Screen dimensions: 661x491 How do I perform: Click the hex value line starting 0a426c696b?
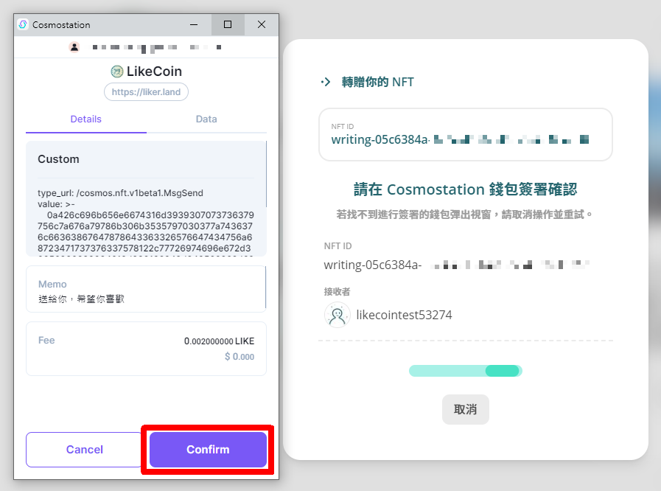coord(150,215)
